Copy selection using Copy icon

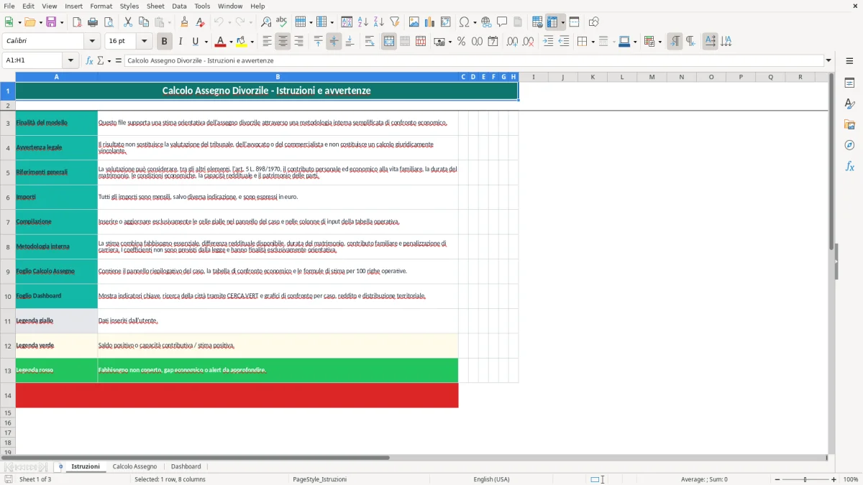pyautogui.click(x=143, y=22)
